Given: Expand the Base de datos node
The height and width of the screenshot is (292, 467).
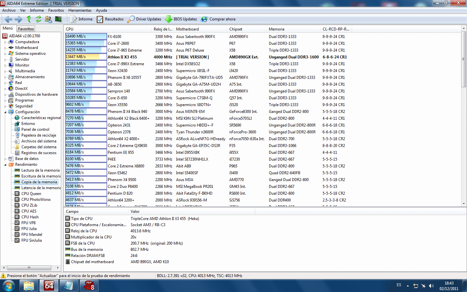Looking at the screenshot, I should [x=5, y=159].
